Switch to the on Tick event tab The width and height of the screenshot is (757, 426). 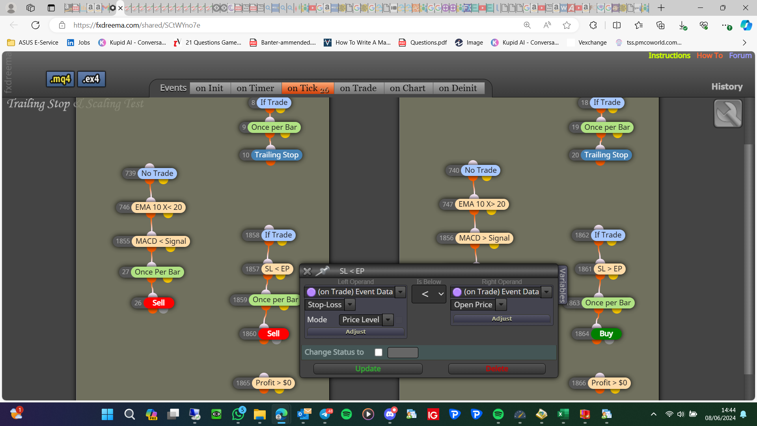pos(308,88)
